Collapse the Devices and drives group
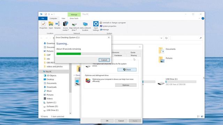The height and width of the screenshot is (125, 223). 74,75
